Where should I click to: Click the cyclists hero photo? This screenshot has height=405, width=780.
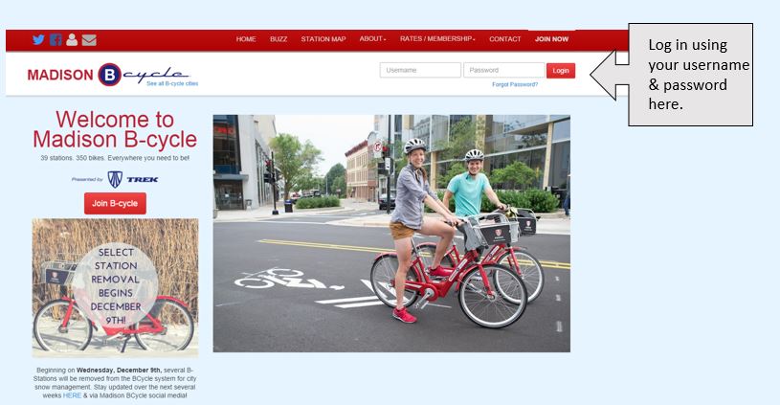(x=391, y=234)
